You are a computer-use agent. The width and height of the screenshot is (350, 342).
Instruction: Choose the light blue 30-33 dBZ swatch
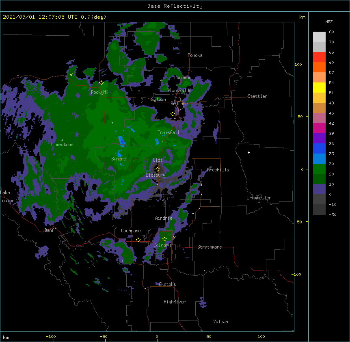[319, 158]
